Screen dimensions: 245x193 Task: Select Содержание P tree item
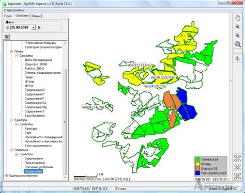pyautogui.click(x=35, y=94)
